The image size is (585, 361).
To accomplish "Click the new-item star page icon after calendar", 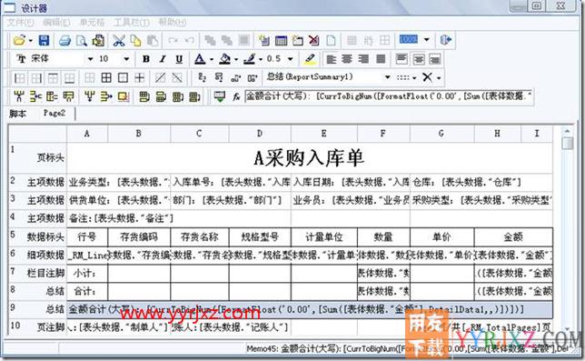I will pos(297,40).
